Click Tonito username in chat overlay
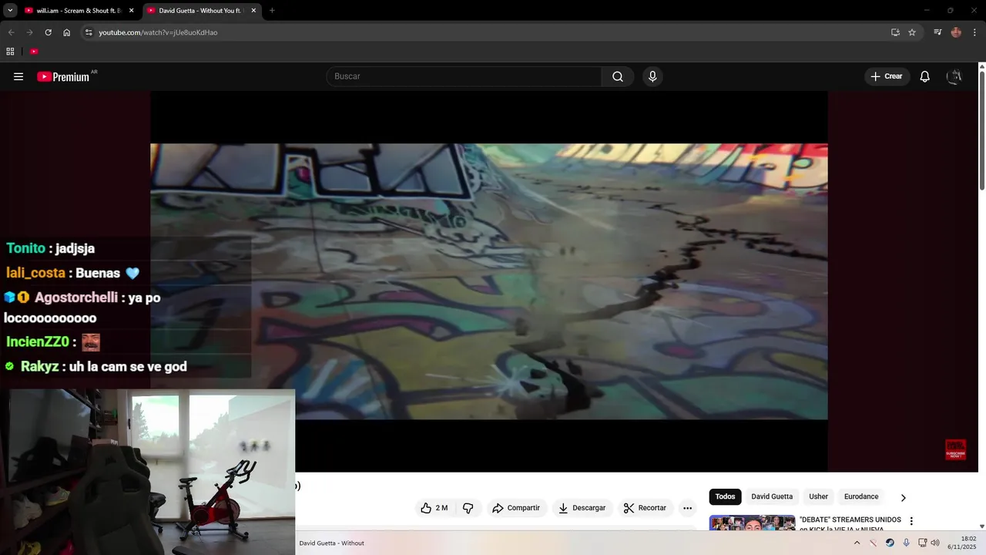This screenshot has height=555, width=986. pyautogui.click(x=25, y=248)
